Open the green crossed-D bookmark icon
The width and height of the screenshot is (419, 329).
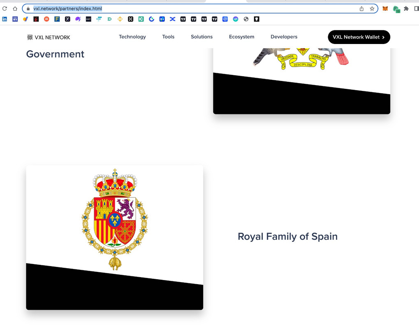[109, 19]
